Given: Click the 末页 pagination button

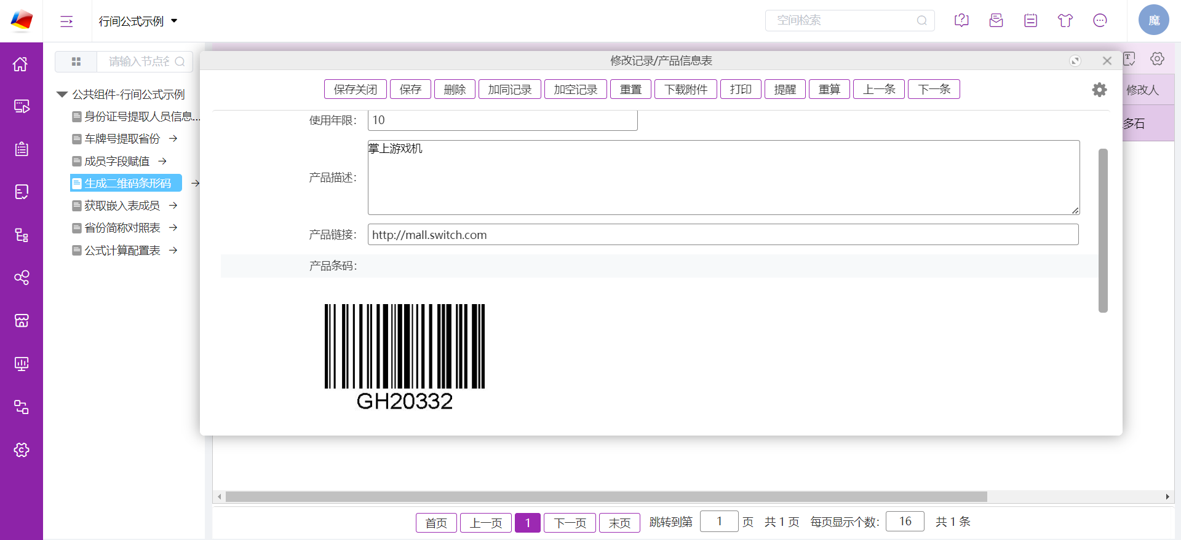Looking at the screenshot, I should 619,523.
